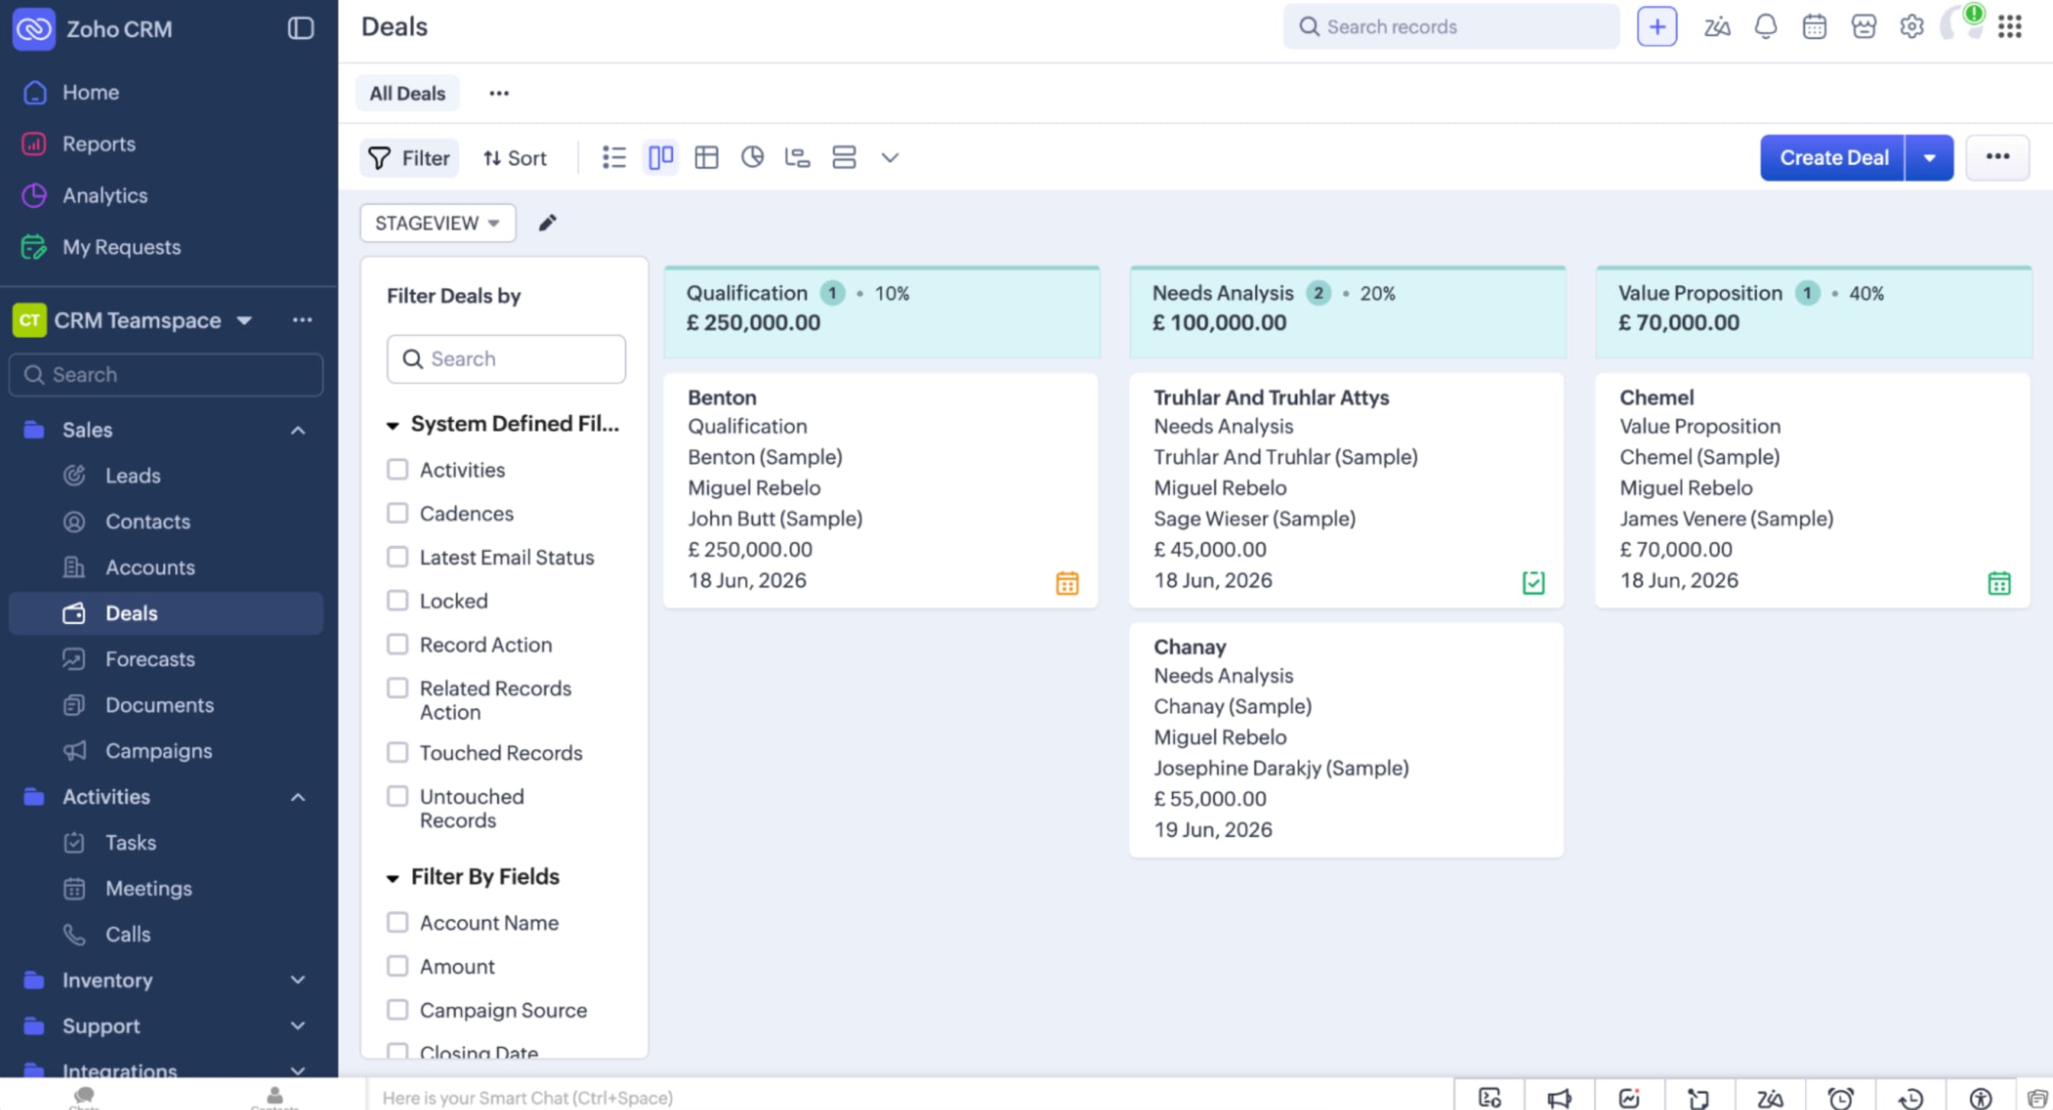
Task: Click the Smart Chat input bar
Action: pyautogui.click(x=909, y=1098)
